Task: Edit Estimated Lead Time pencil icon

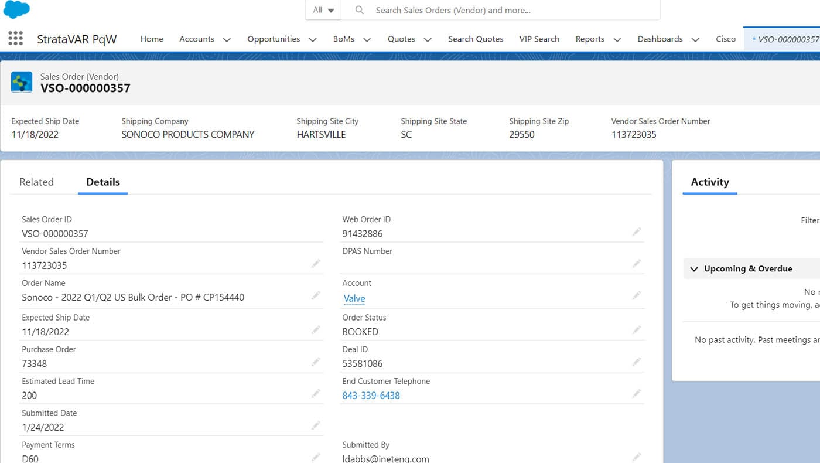Action: click(316, 394)
